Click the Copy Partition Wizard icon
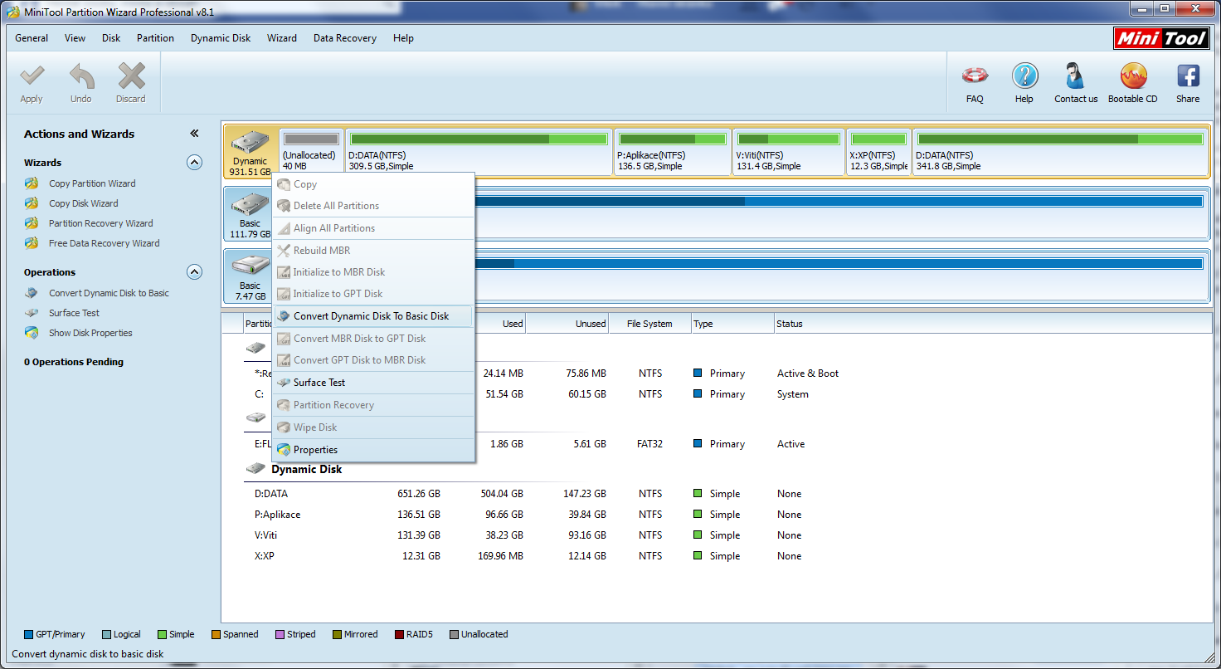1221x669 pixels. (32, 183)
